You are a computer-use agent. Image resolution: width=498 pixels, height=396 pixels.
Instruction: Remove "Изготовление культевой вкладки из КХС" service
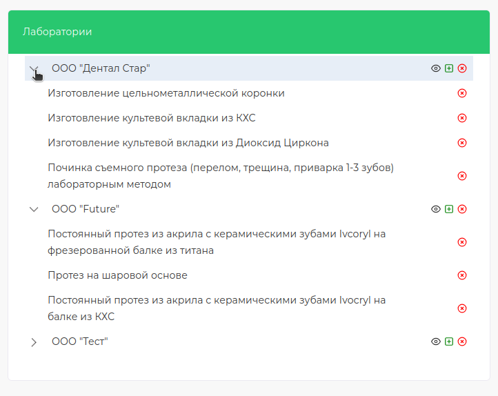(x=462, y=118)
